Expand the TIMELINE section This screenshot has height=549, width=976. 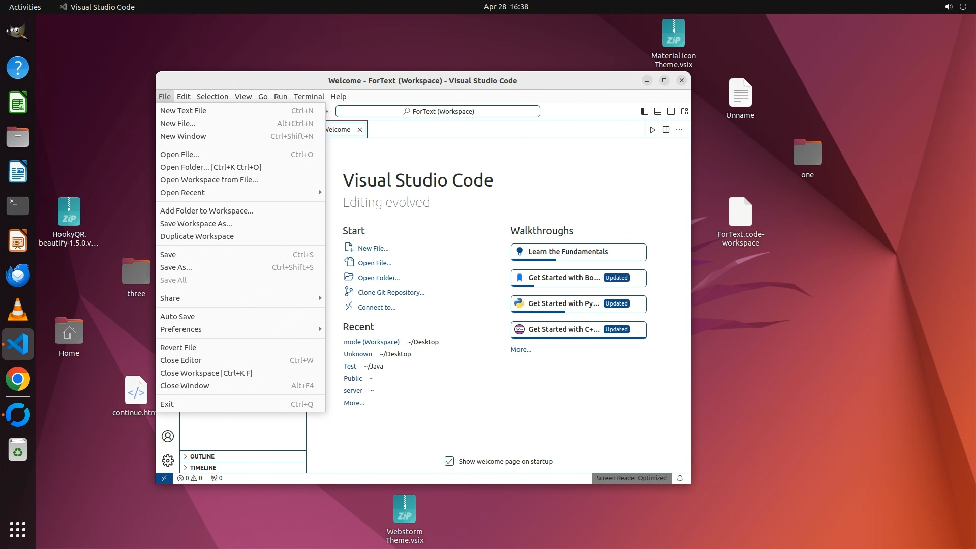point(203,468)
